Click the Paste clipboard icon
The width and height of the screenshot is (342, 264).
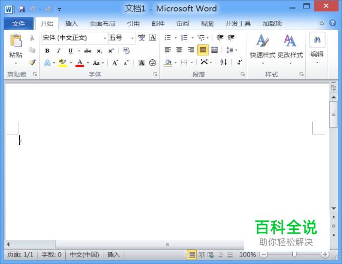(16, 41)
